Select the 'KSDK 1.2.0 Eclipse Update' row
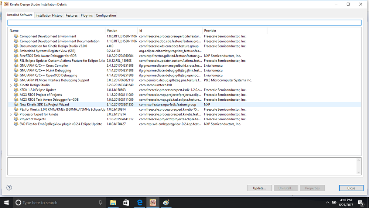369x208 pixels. [x=185, y=90]
